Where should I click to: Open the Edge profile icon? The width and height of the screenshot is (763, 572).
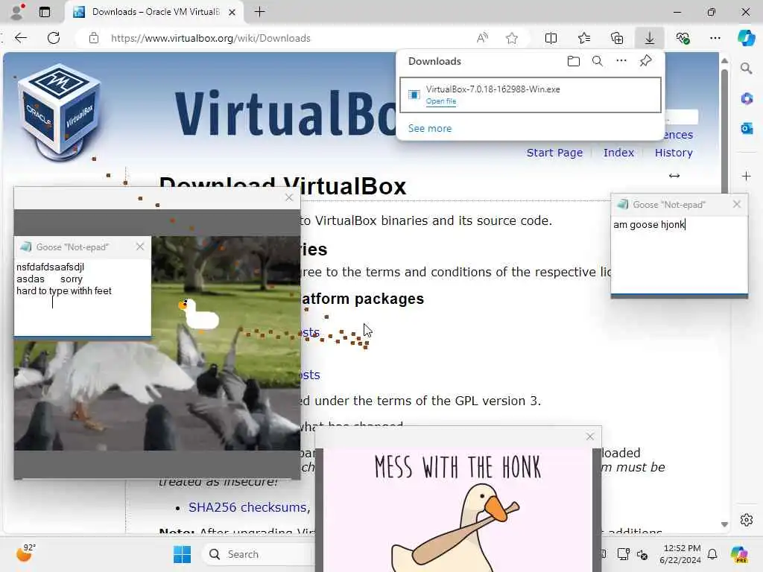(x=17, y=12)
